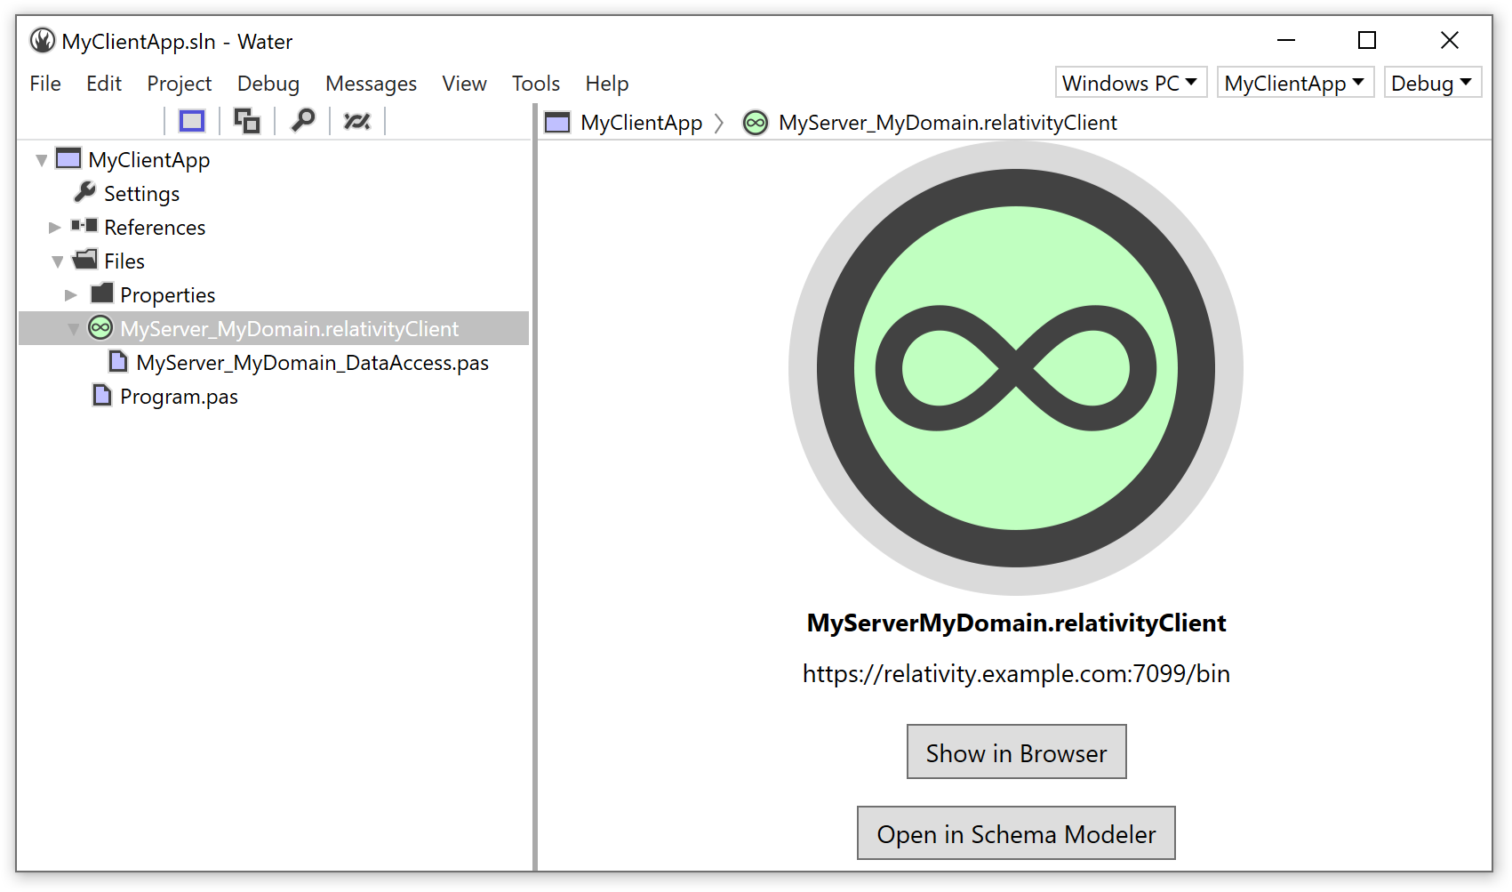Open search with the magnifier icon
Image resolution: width=1512 pixels, height=892 pixels.
[303, 119]
